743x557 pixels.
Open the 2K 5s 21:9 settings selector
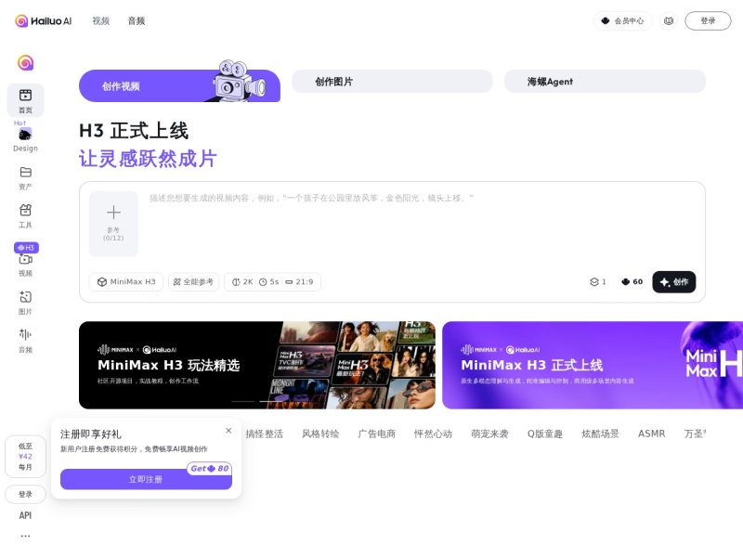point(272,282)
